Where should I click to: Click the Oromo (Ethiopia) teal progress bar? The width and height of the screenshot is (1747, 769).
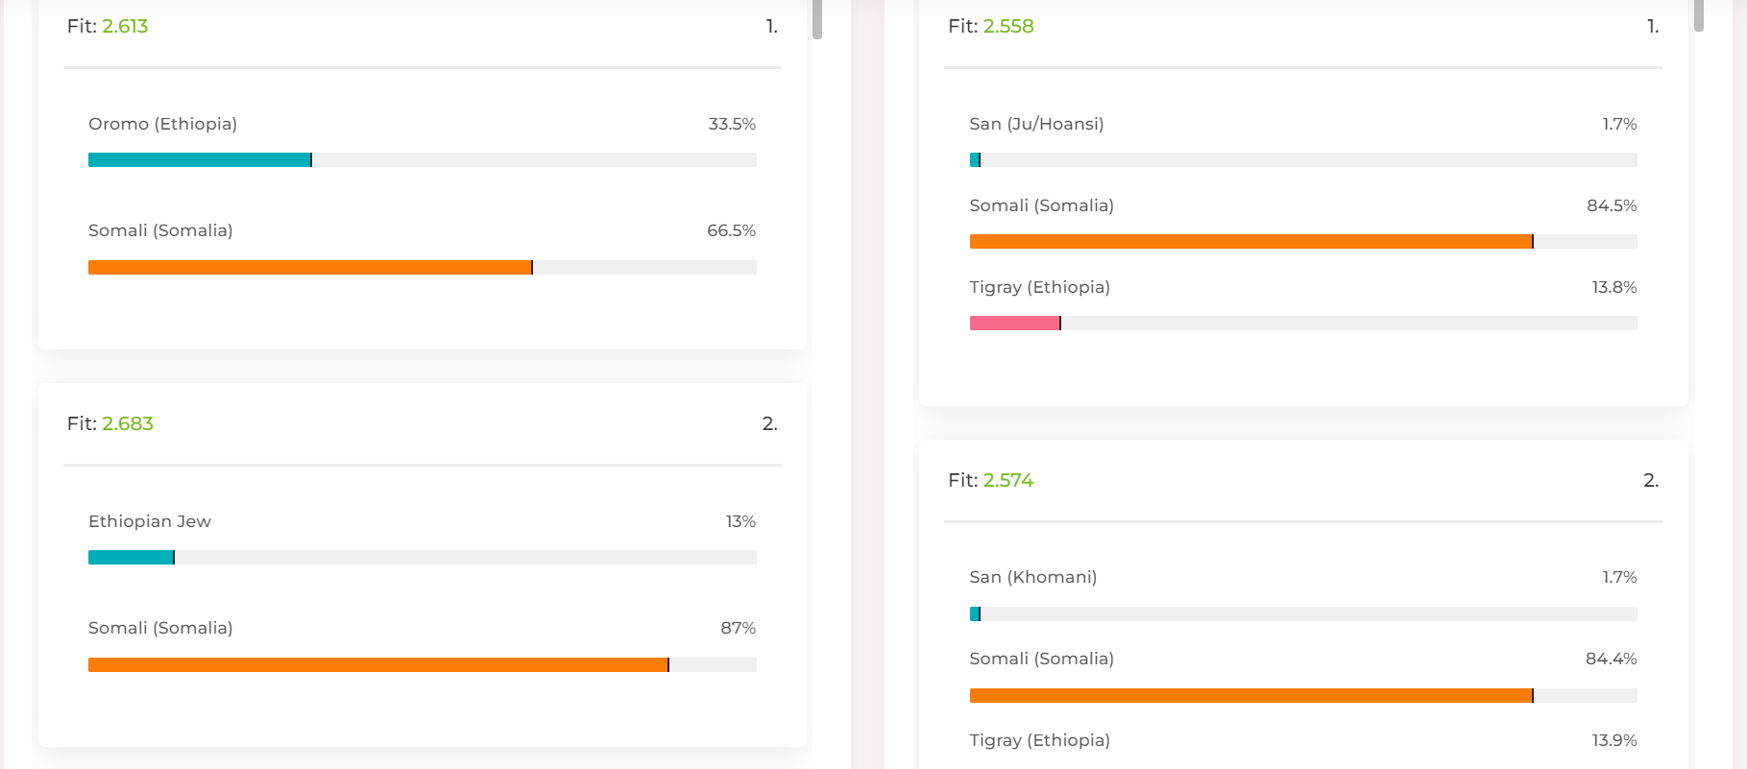pos(200,160)
